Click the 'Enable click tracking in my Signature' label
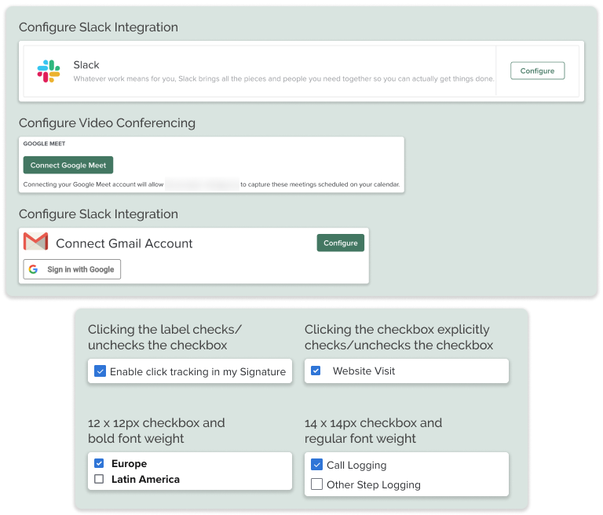603x515 pixels. tap(197, 371)
